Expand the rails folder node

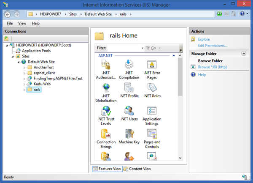(x=24, y=90)
